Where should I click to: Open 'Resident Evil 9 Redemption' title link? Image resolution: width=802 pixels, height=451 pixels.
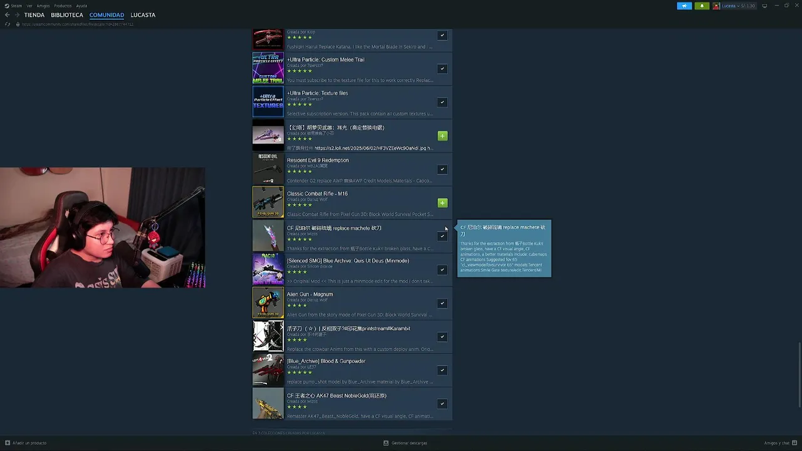318,160
